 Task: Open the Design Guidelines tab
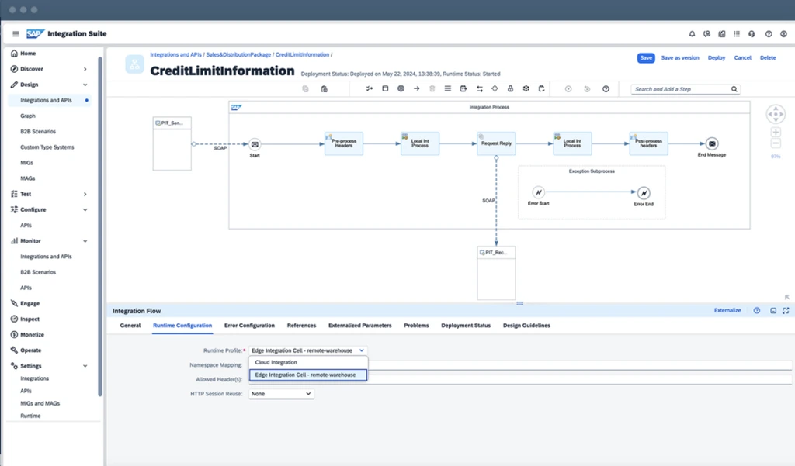coord(526,325)
